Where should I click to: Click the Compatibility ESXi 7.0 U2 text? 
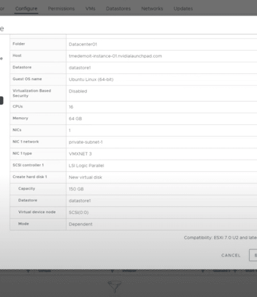tap(221, 238)
